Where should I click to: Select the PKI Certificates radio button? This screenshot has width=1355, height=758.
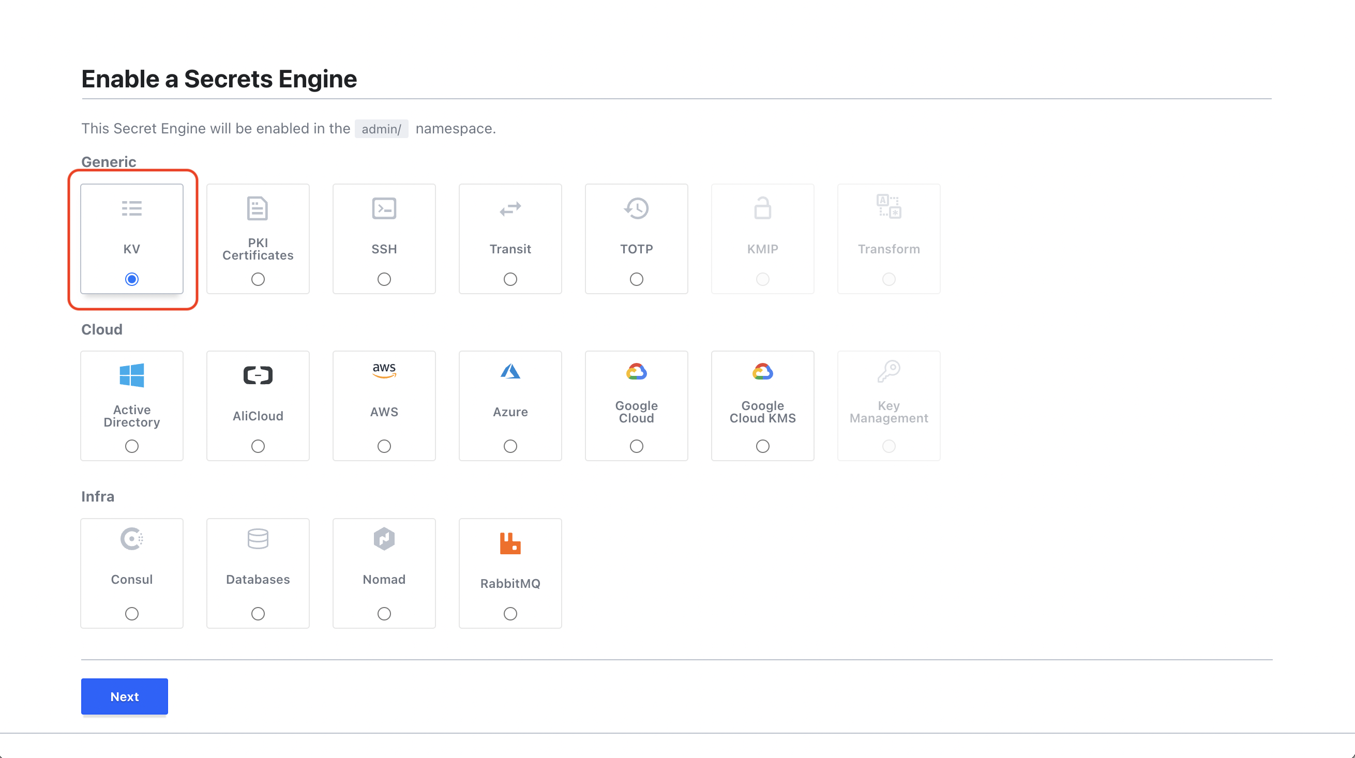[x=258, y=279]
